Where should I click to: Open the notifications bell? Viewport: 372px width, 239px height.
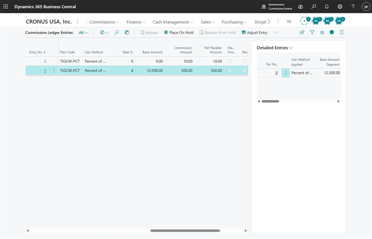[327, 7]
